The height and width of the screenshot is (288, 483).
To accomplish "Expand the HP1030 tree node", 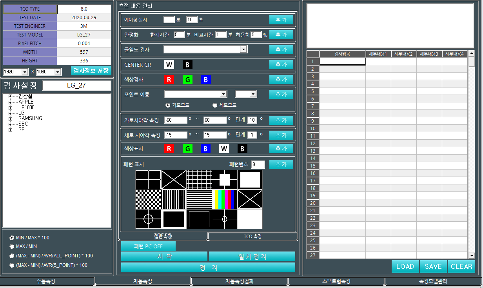I will (x=11, y=108).
